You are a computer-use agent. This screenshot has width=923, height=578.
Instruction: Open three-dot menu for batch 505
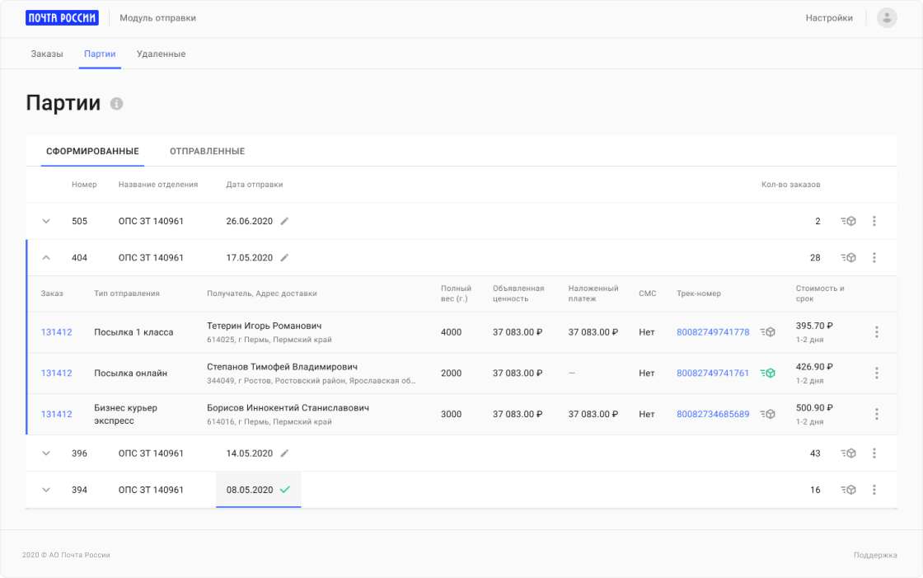pyautogui.click(x=874, y=221)
